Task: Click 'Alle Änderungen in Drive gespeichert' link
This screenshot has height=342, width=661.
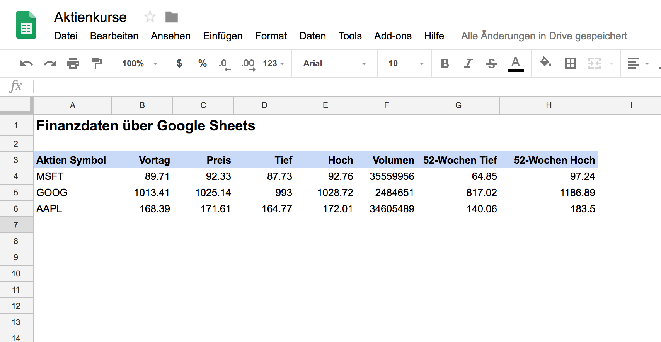Action: pos(544,36)
